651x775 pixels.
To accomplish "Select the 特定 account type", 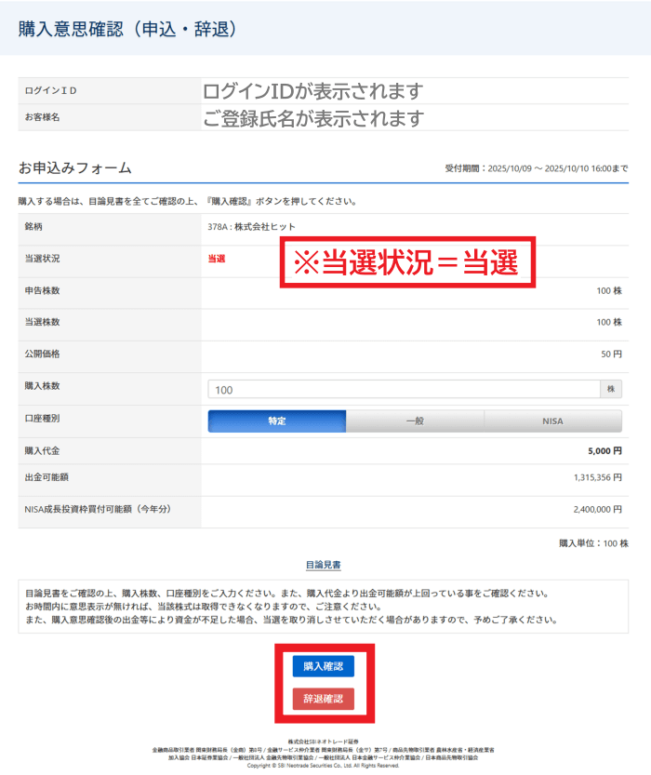I will pos(277,421).
